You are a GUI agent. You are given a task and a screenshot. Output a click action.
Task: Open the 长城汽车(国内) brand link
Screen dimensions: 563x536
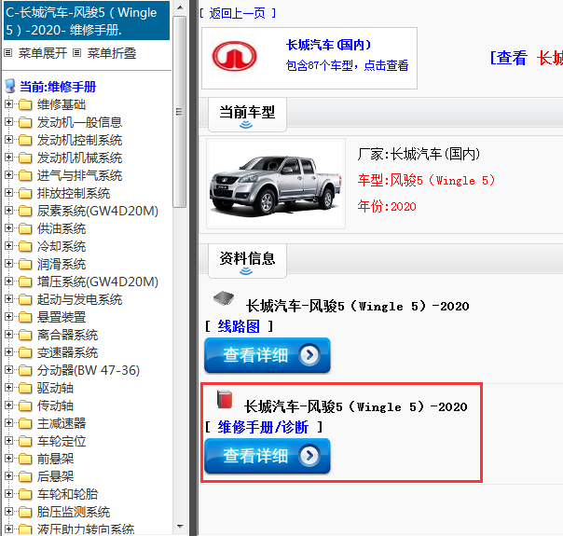(x=328, y=45)
